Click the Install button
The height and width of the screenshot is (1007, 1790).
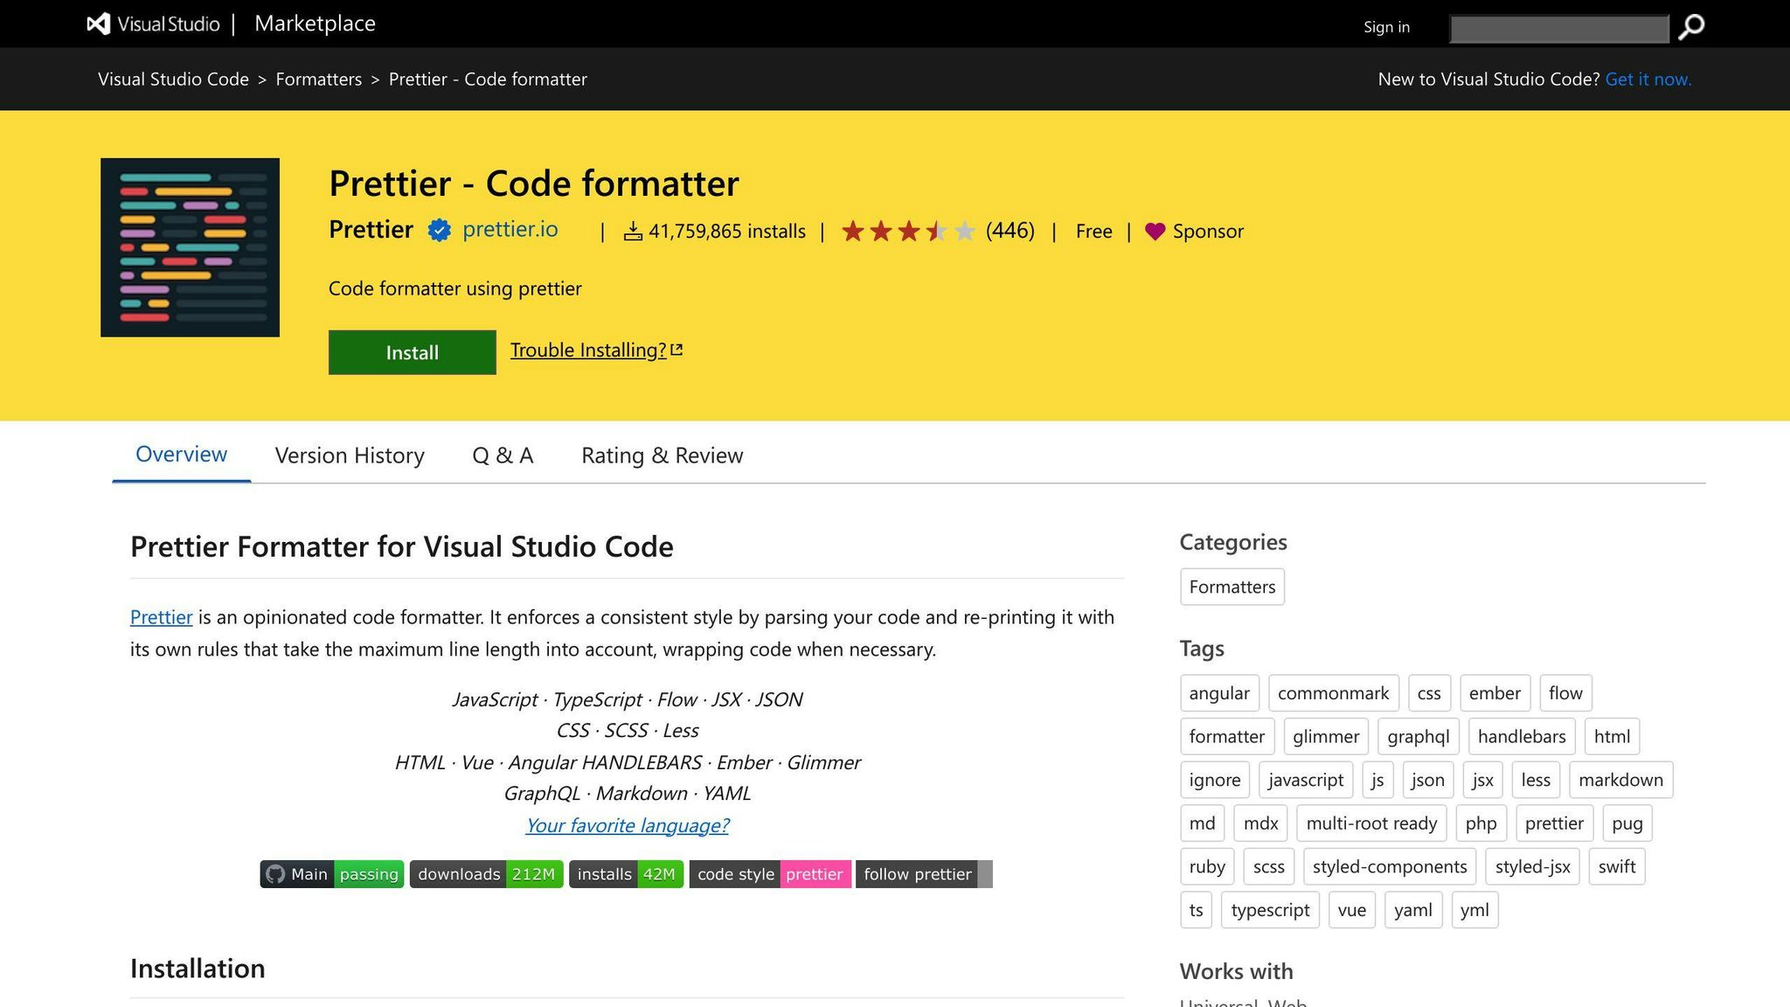(412, 352)
